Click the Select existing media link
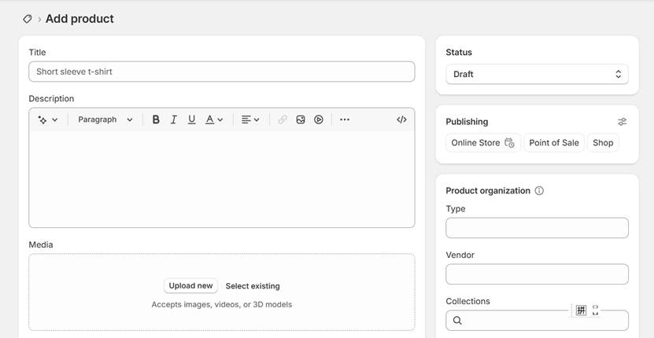Viewport: 654px width, 338px height. [253, 286]
